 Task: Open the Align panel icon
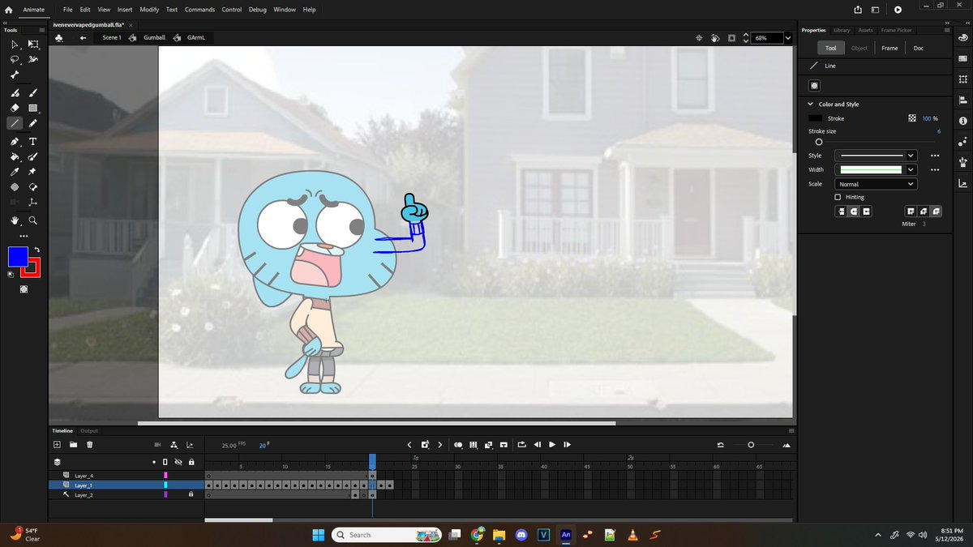click(962, 100)
